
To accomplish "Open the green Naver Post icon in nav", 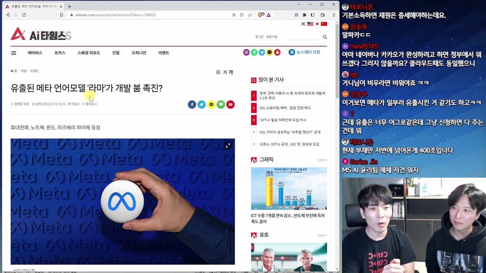I will pyautogui.click(x=254, y=52).
